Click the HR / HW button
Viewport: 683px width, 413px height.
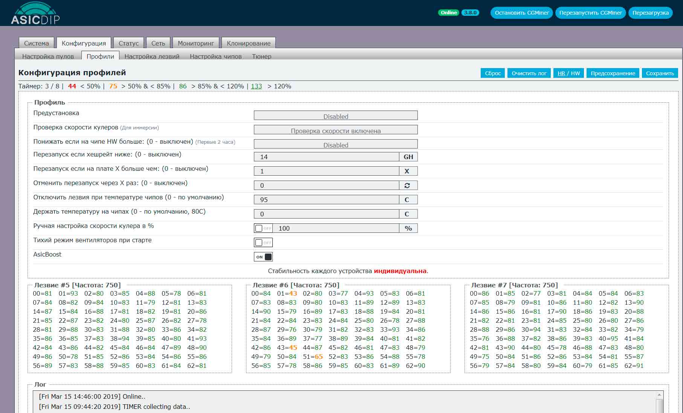coord(568,73)
